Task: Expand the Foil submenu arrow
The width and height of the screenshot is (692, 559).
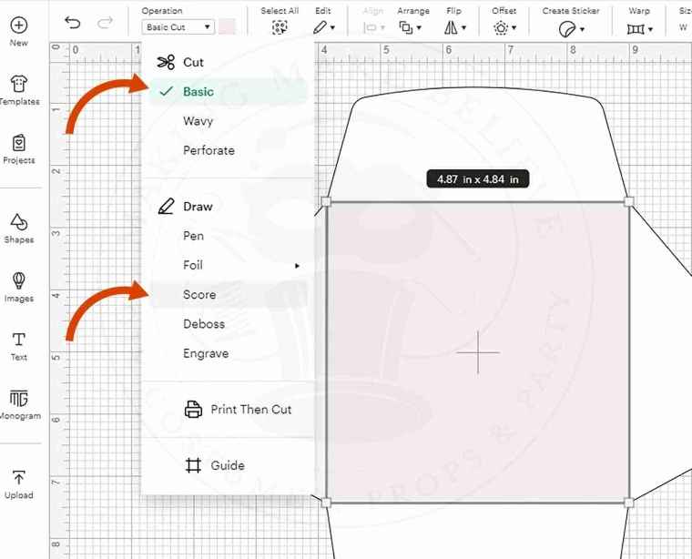Action: pos(297,266)
